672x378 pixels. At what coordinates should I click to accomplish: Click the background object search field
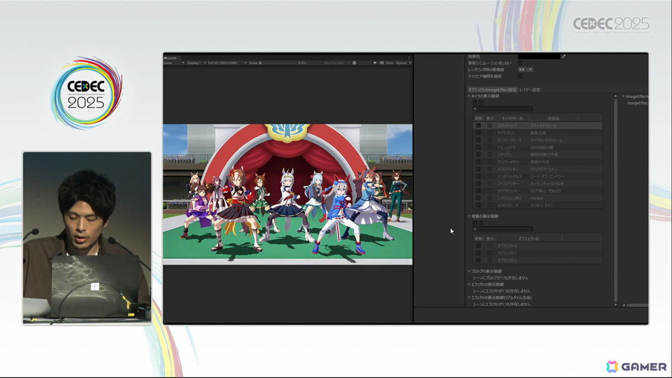click(x=503, y=228)
